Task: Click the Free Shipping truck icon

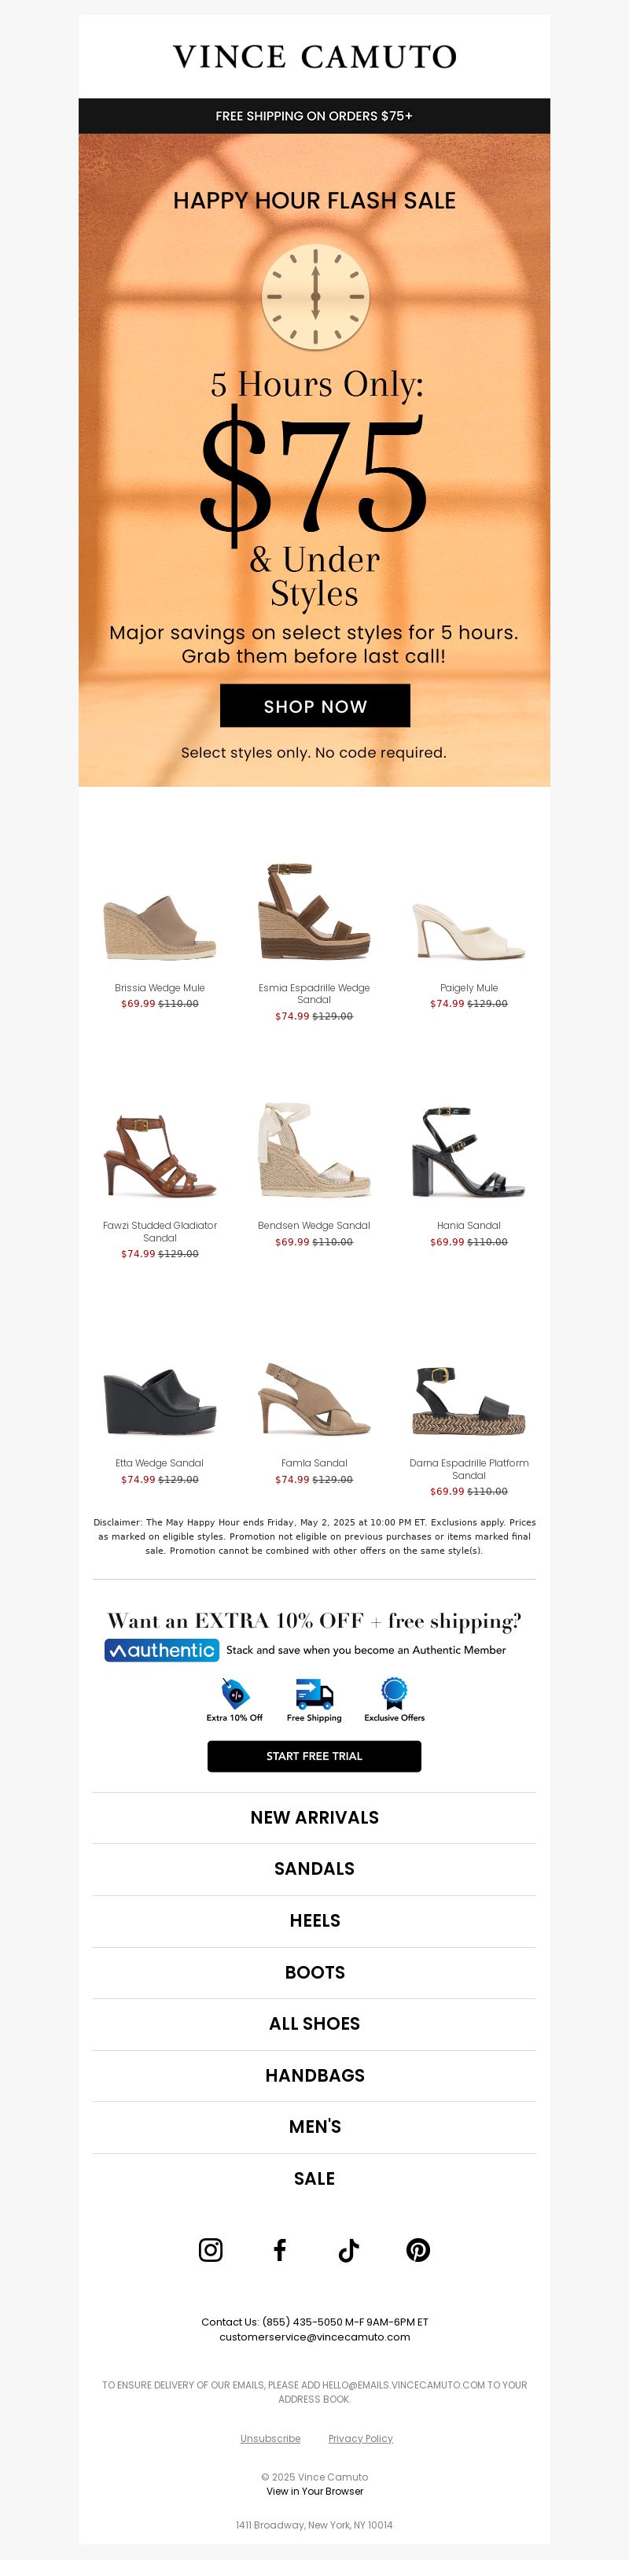Action: [x=314, y=1692]
